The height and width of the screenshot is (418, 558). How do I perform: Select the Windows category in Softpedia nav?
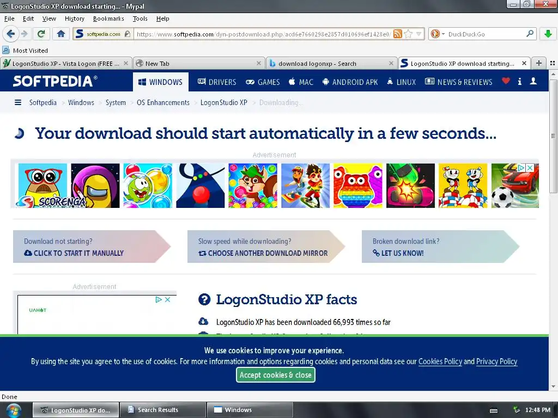[161, 82]
